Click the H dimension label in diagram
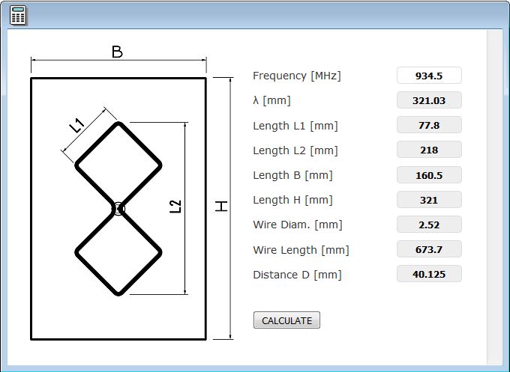 click(x=221, y=206)
